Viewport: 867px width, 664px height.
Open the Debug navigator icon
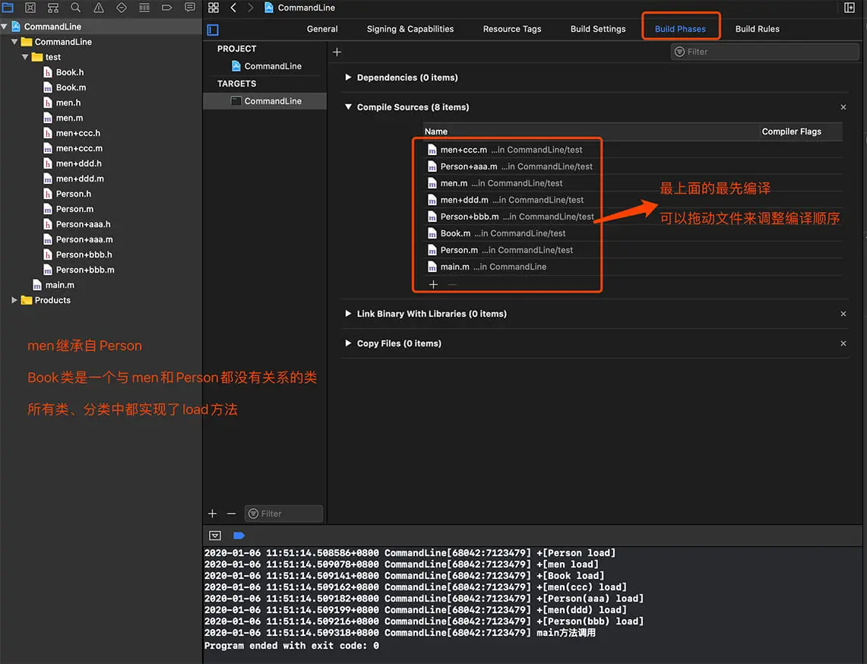144,8
